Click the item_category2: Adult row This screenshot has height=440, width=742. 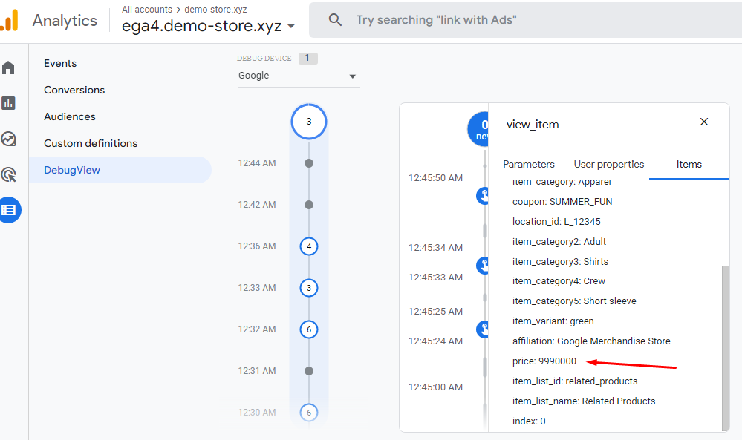559,241
